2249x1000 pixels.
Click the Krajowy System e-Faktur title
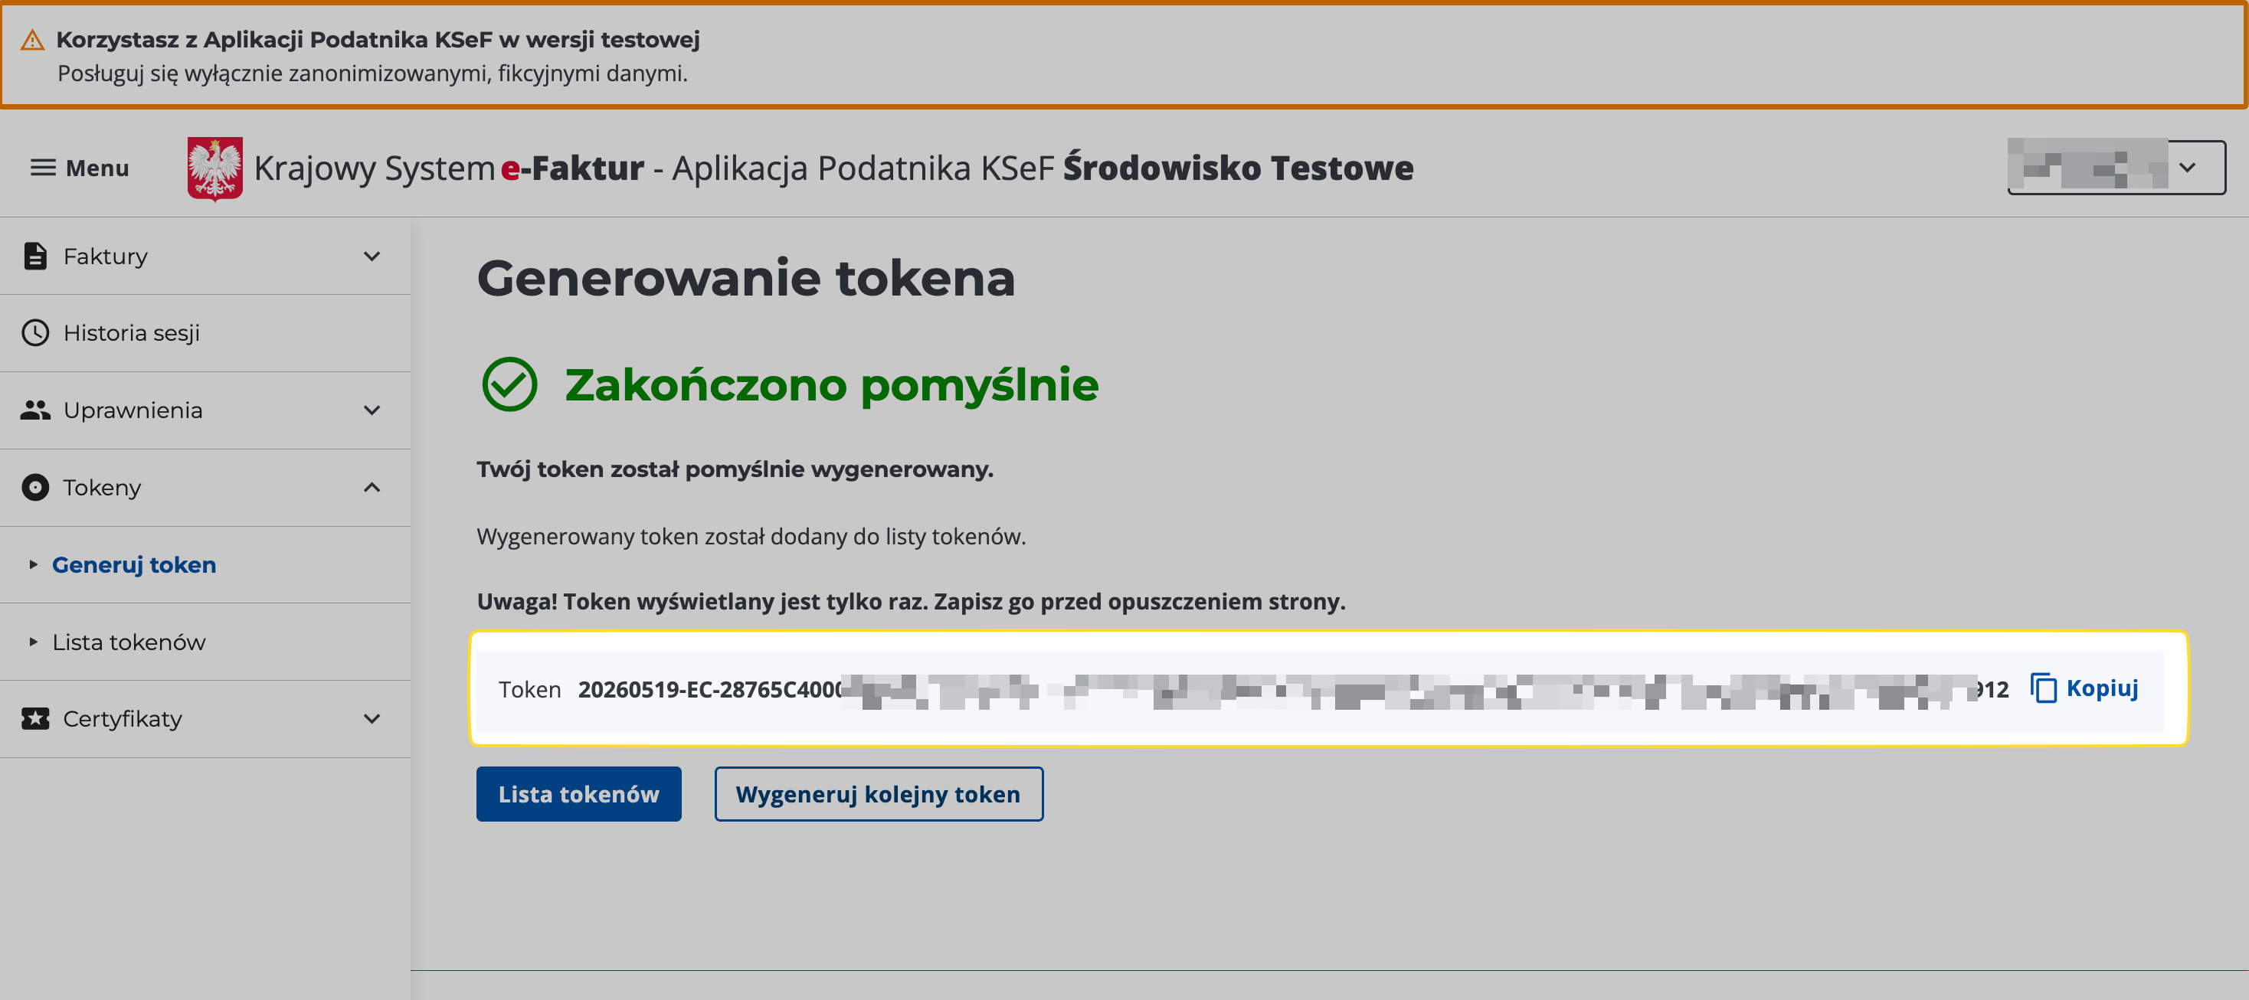[449, 168]
